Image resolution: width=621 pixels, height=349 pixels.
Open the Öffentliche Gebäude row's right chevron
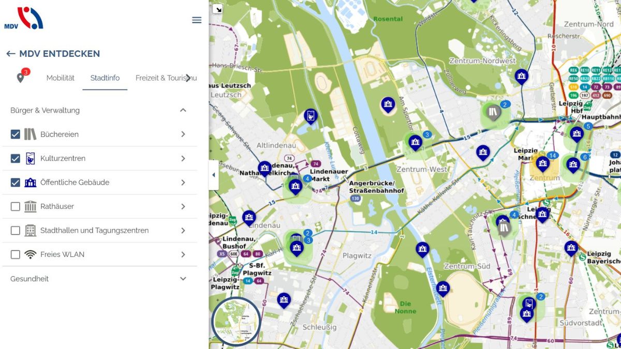(x=183, y=183)
